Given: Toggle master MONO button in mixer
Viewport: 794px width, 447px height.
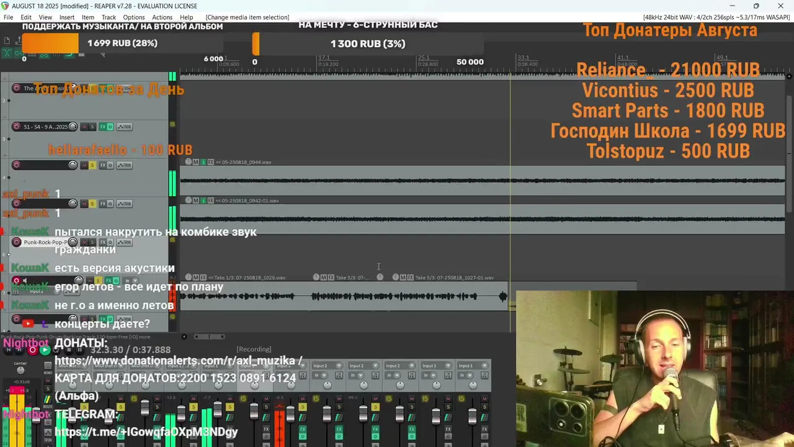Looking at the screenshot, I should [x=48, y=366].
